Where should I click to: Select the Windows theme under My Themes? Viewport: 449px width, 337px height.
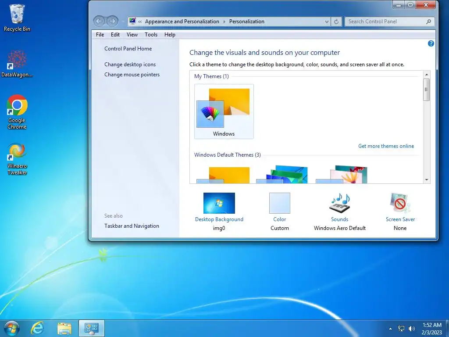coord(224,111)
